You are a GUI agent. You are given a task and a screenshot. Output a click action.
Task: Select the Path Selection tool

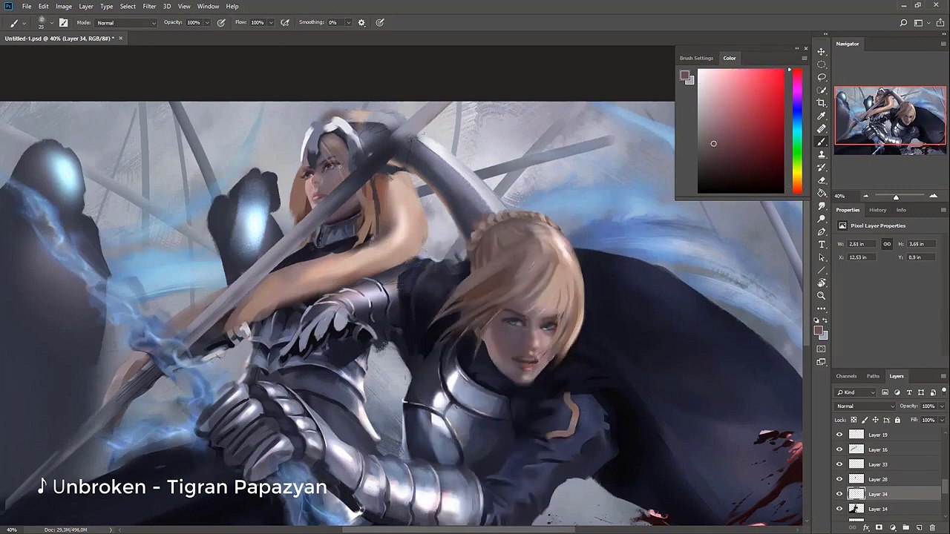pos(822,257)
